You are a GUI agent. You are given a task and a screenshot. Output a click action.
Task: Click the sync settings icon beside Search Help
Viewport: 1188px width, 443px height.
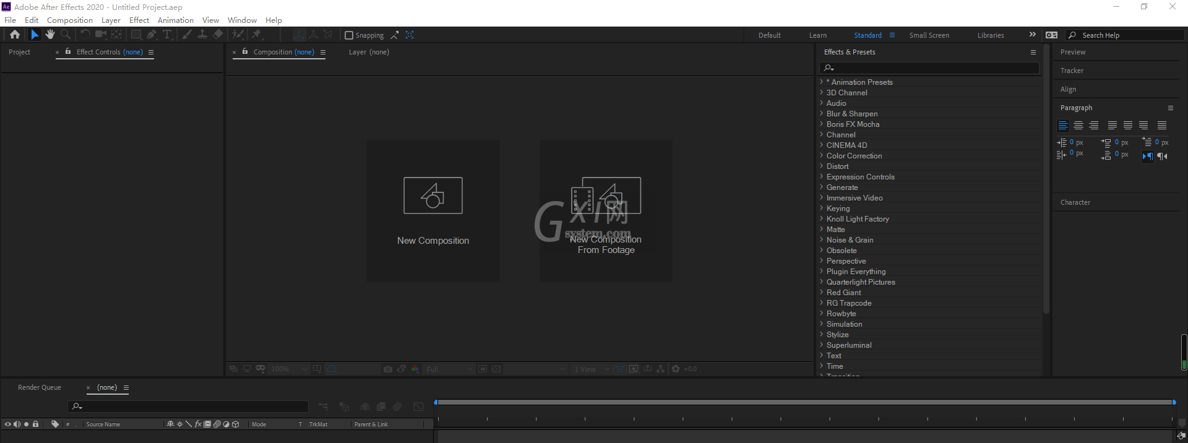click(x=1051, y=35)
